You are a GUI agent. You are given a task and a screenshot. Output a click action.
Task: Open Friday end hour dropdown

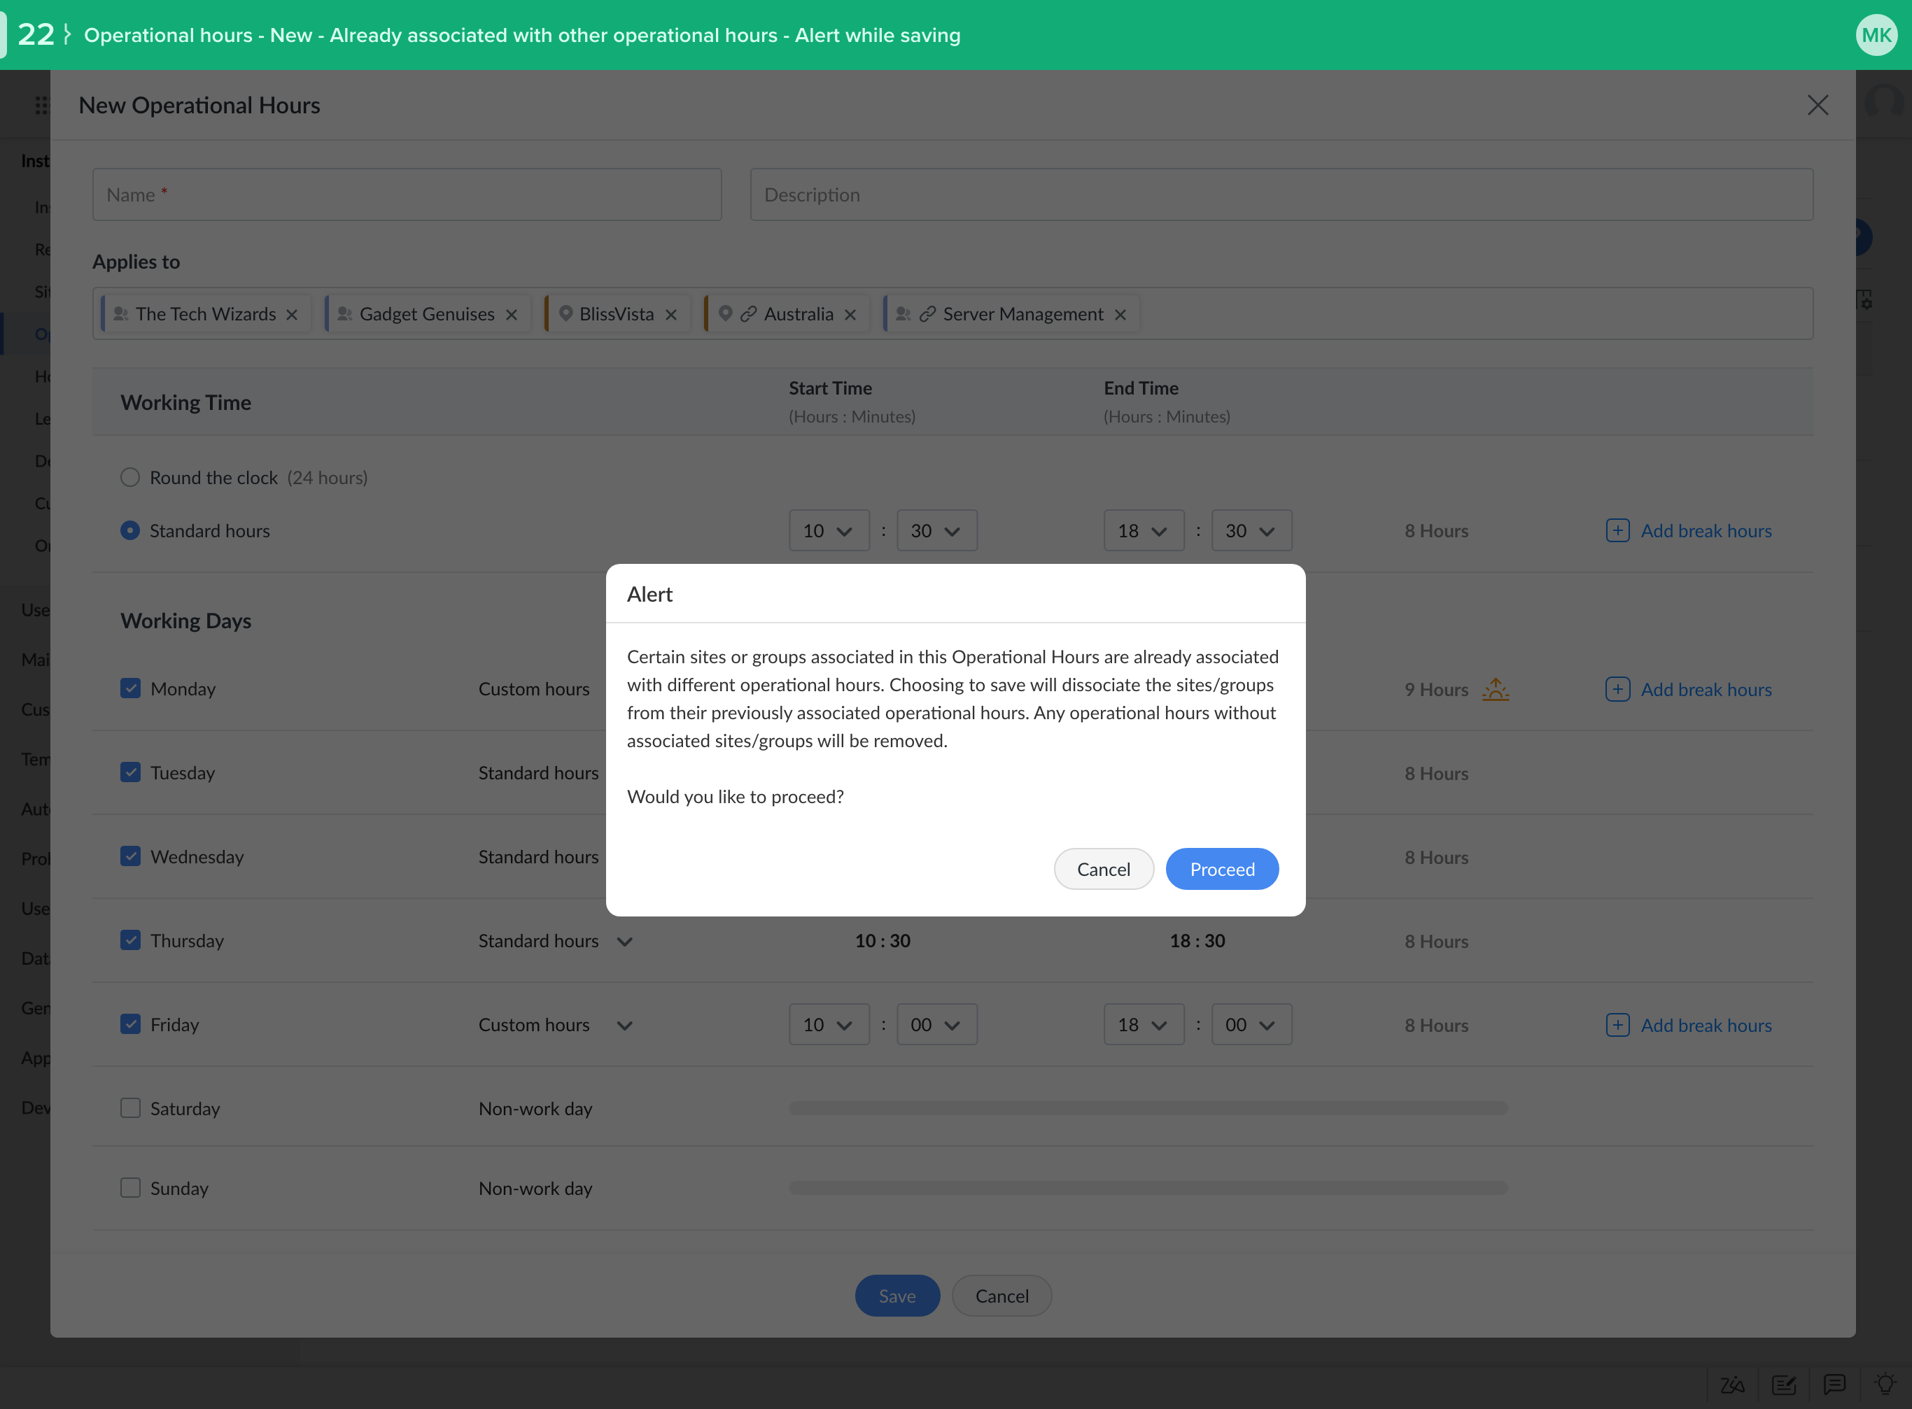pos(1144,1024)
